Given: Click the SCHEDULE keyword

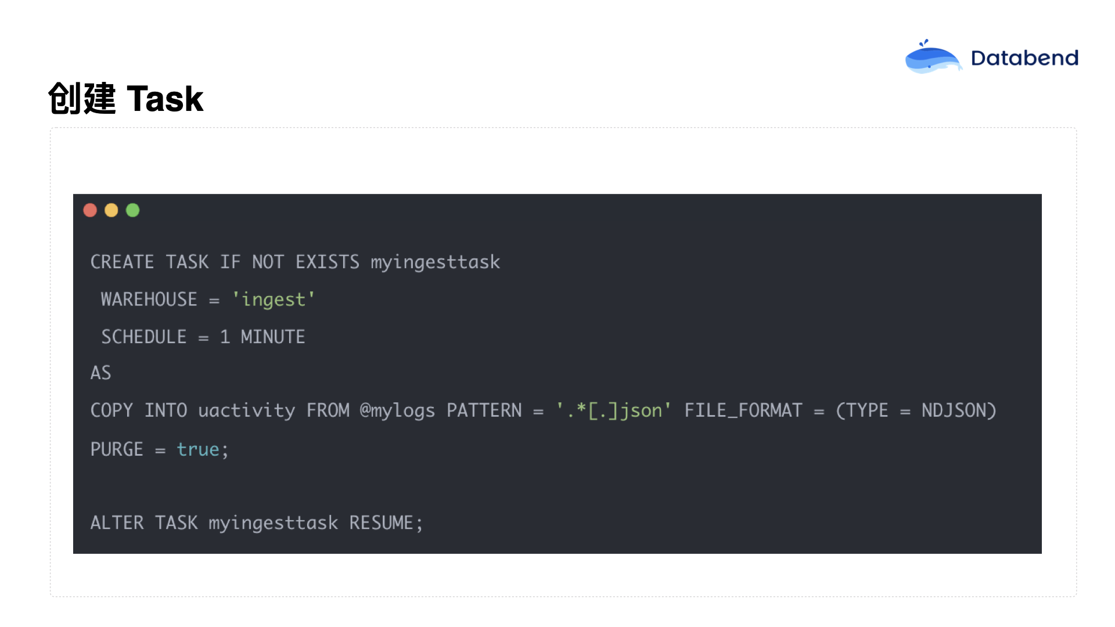Looking at the screenshot, I should [x=144, y=337].
